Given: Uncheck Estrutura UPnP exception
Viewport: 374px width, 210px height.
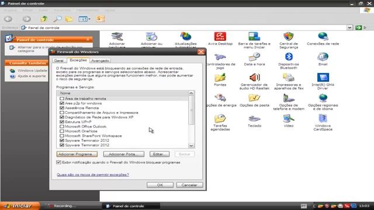Looking at the screenshot, I should pyautogui.click(x=62, y=122).
